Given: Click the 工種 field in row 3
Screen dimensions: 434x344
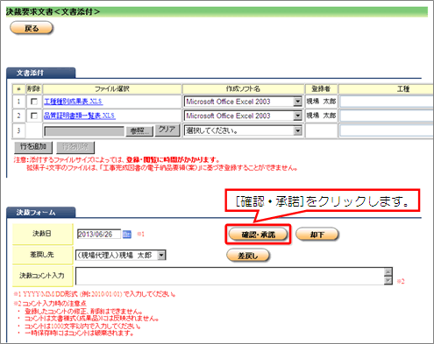Looking at the screenshot, I should 387,130.
